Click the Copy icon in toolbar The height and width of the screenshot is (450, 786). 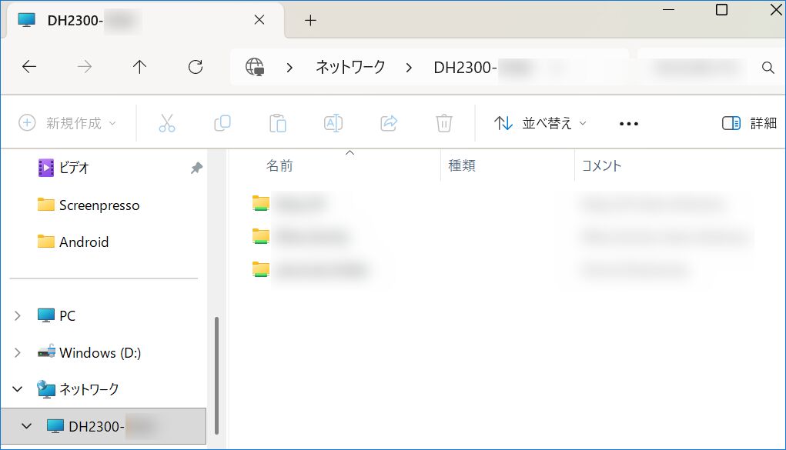[222, 123]
